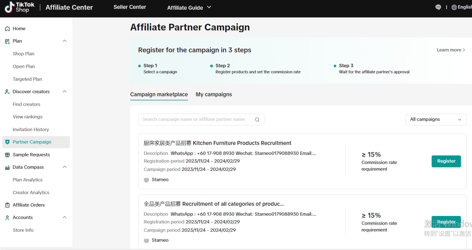472x250 pixels.
Task: Select the Campaign marketplace tab
Action: (x=159, y=94)
